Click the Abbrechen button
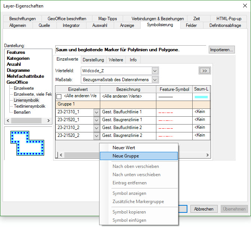Viewport: 251px width, 227px height. tap(204, 209)
